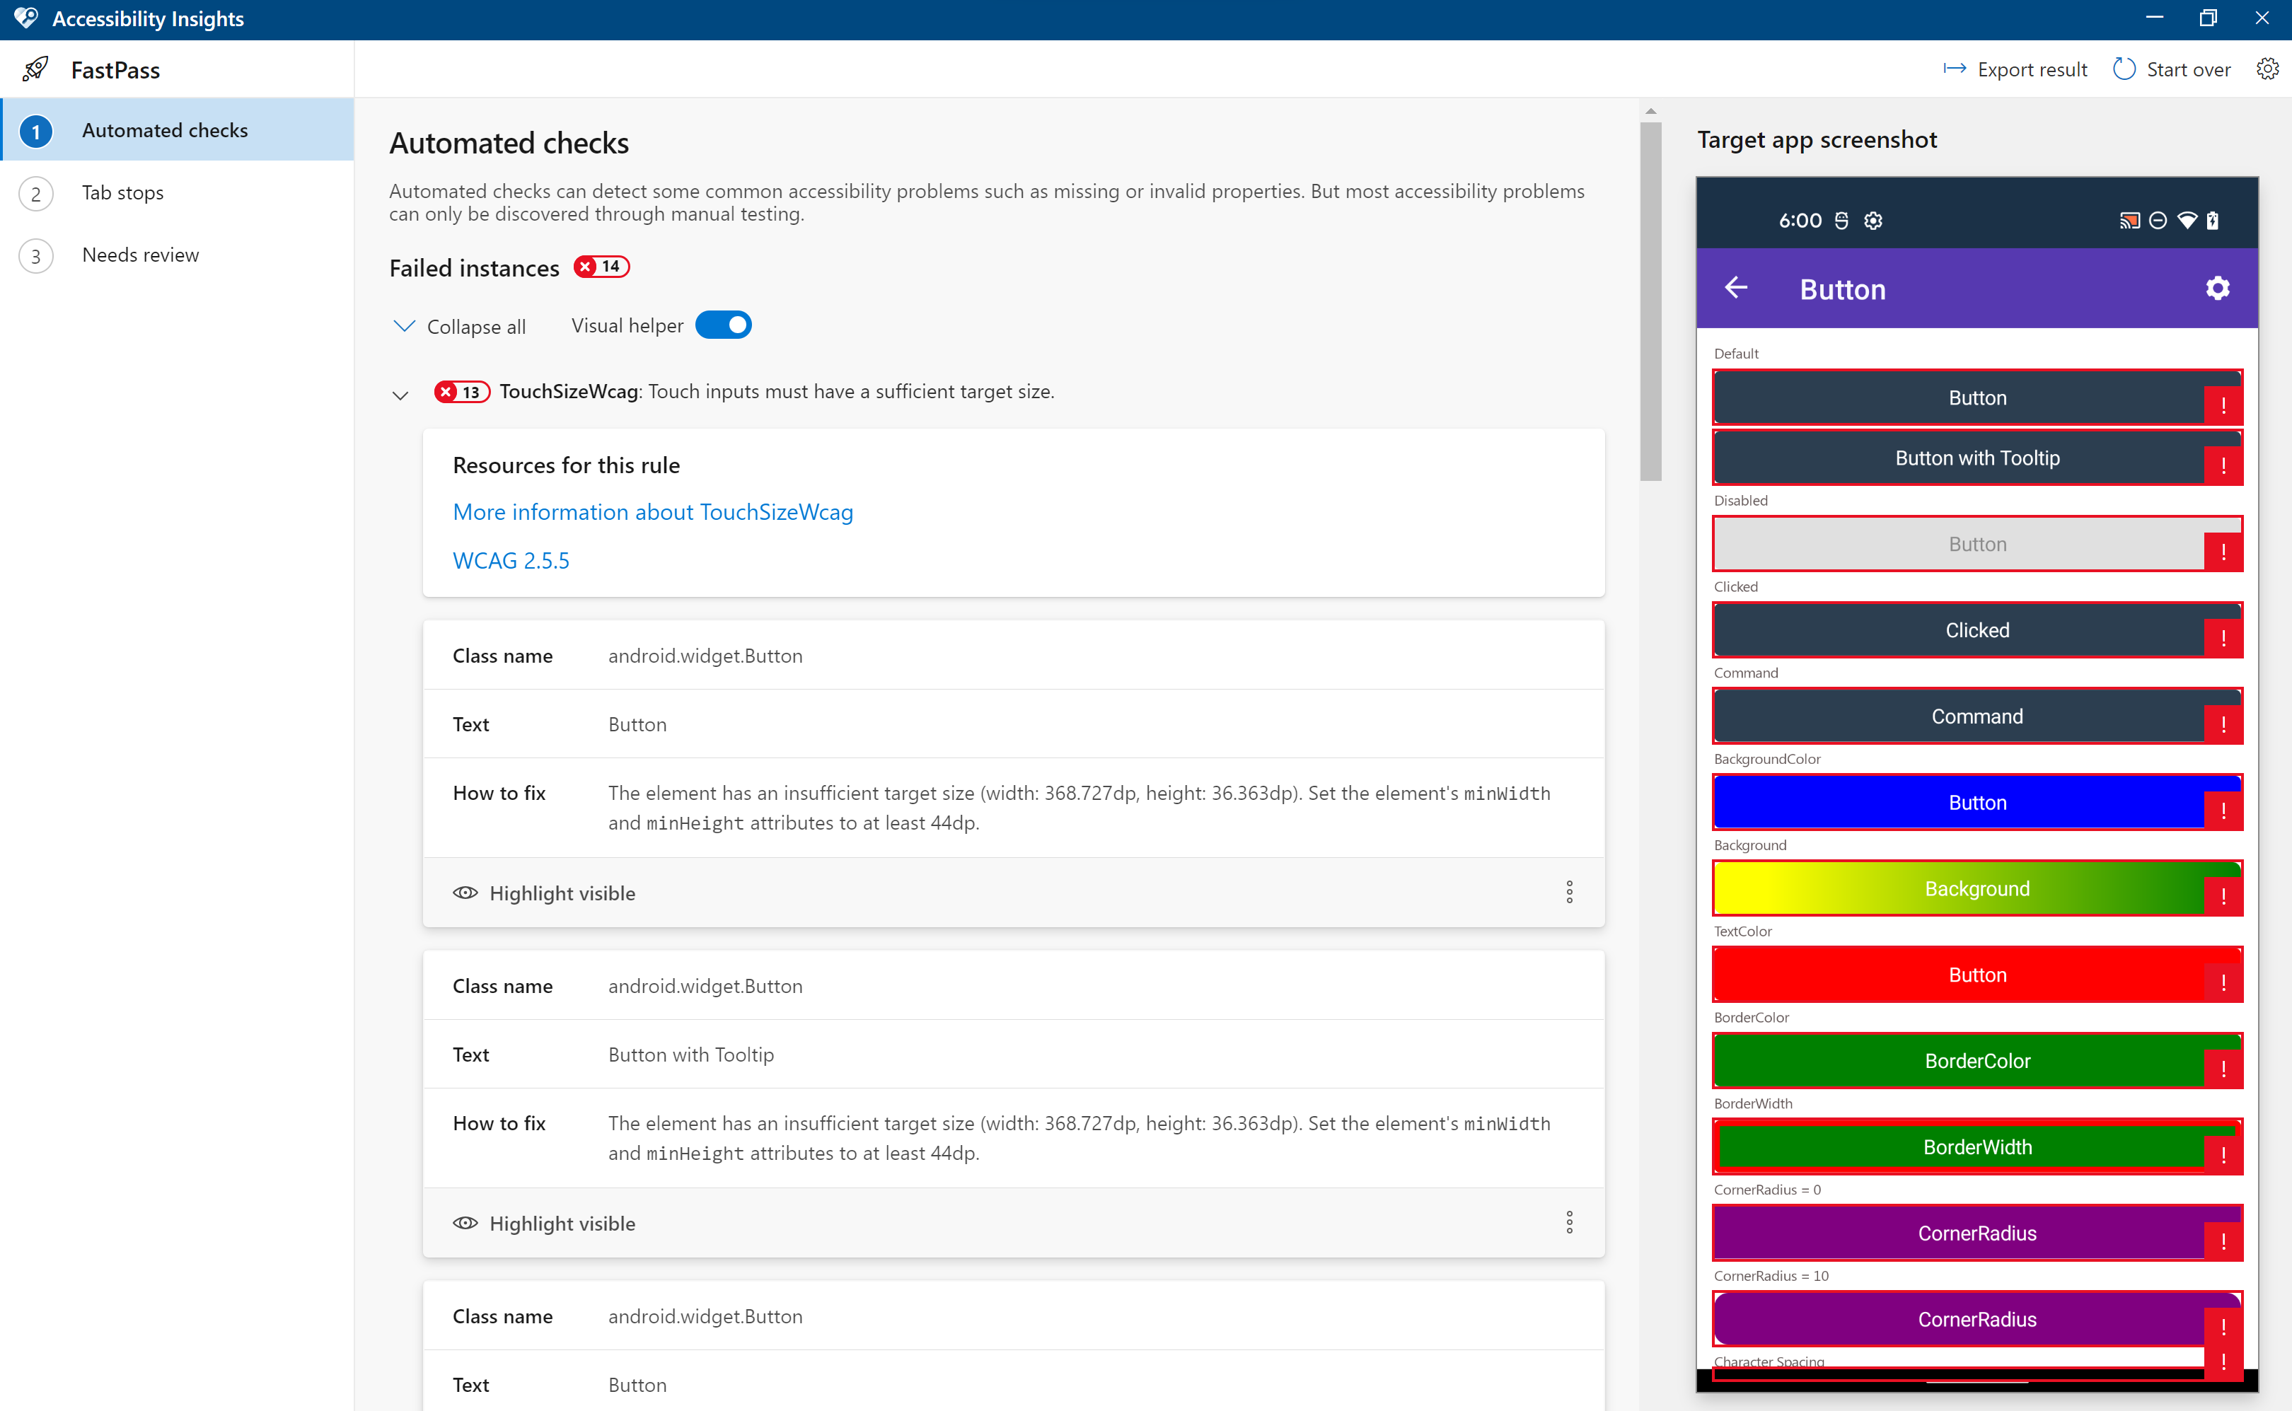
Task: Toggle Highlight visible for Button with Tooltip
Action: coord(544,1224)
